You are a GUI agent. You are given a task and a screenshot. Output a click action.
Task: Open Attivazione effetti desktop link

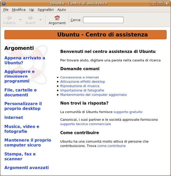pyautogui.click(x=82, y=82)
